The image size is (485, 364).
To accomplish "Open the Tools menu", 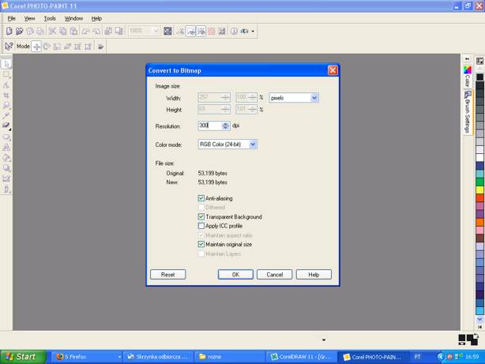I will click(x=50, y=18).
